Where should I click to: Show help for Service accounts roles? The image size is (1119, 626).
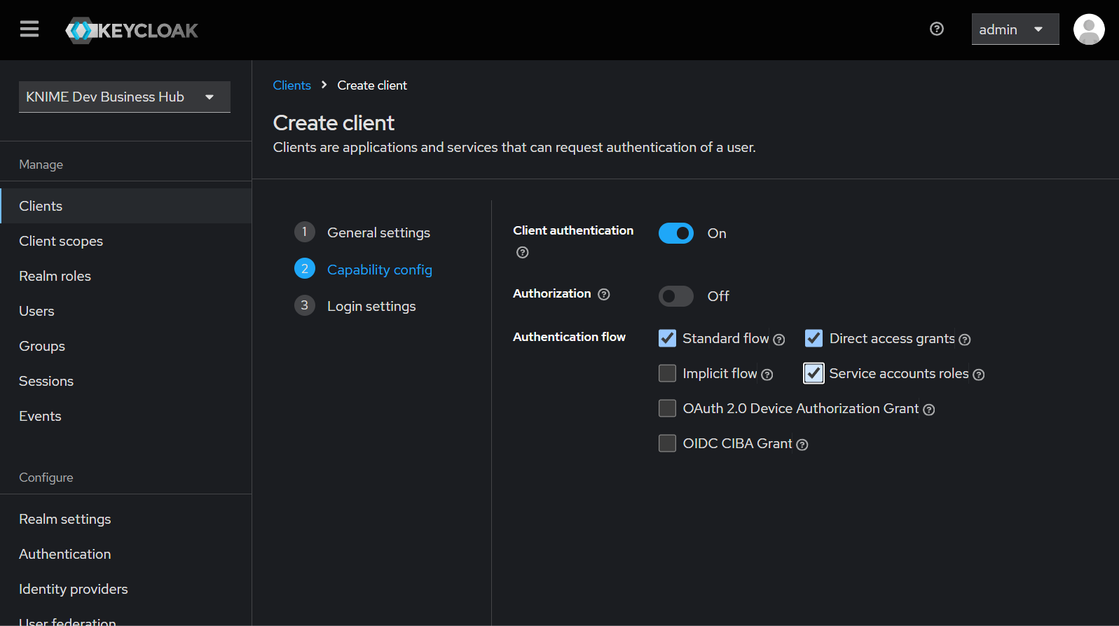pos(979,375)
